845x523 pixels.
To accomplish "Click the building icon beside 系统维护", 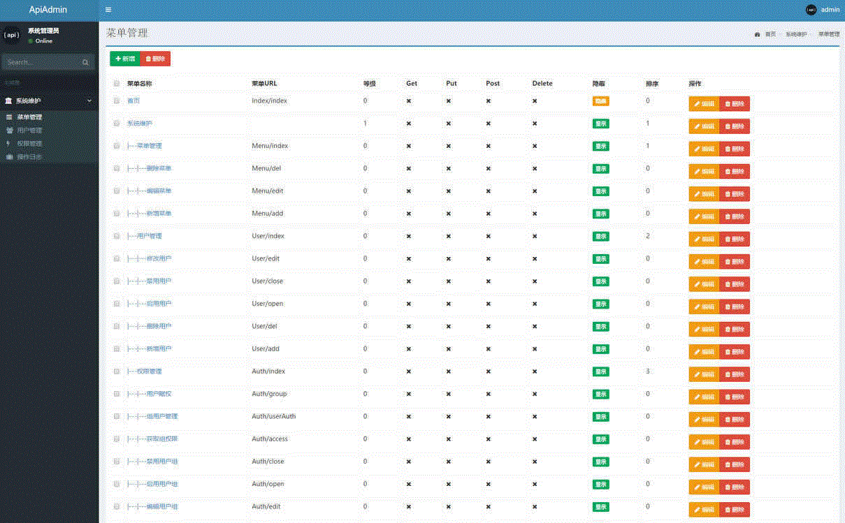I will 9,101.
